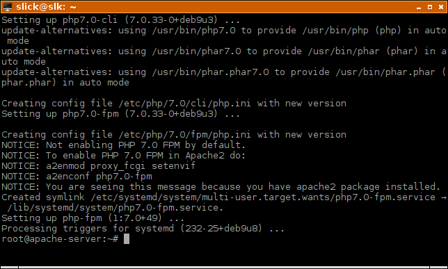Click the 'a2enconf php7.0-fpm' notice line

point(77,177)
